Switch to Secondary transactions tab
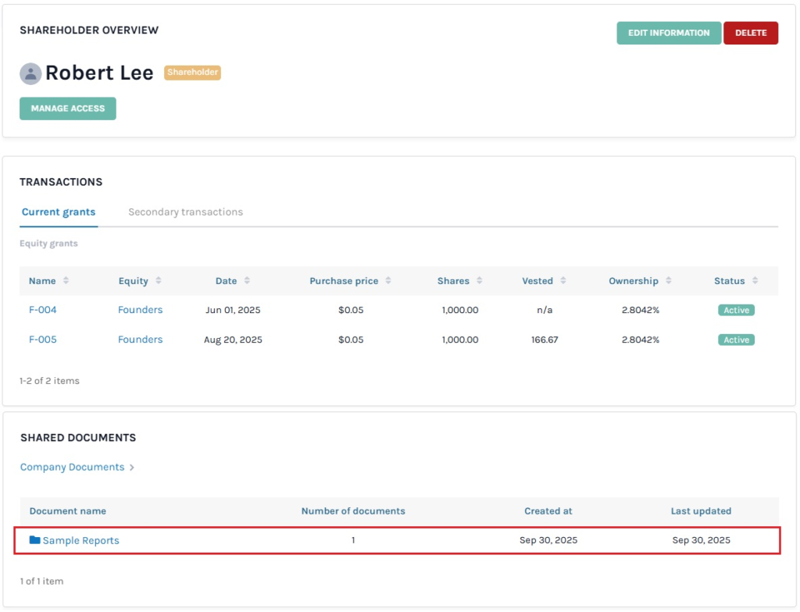 185,212
